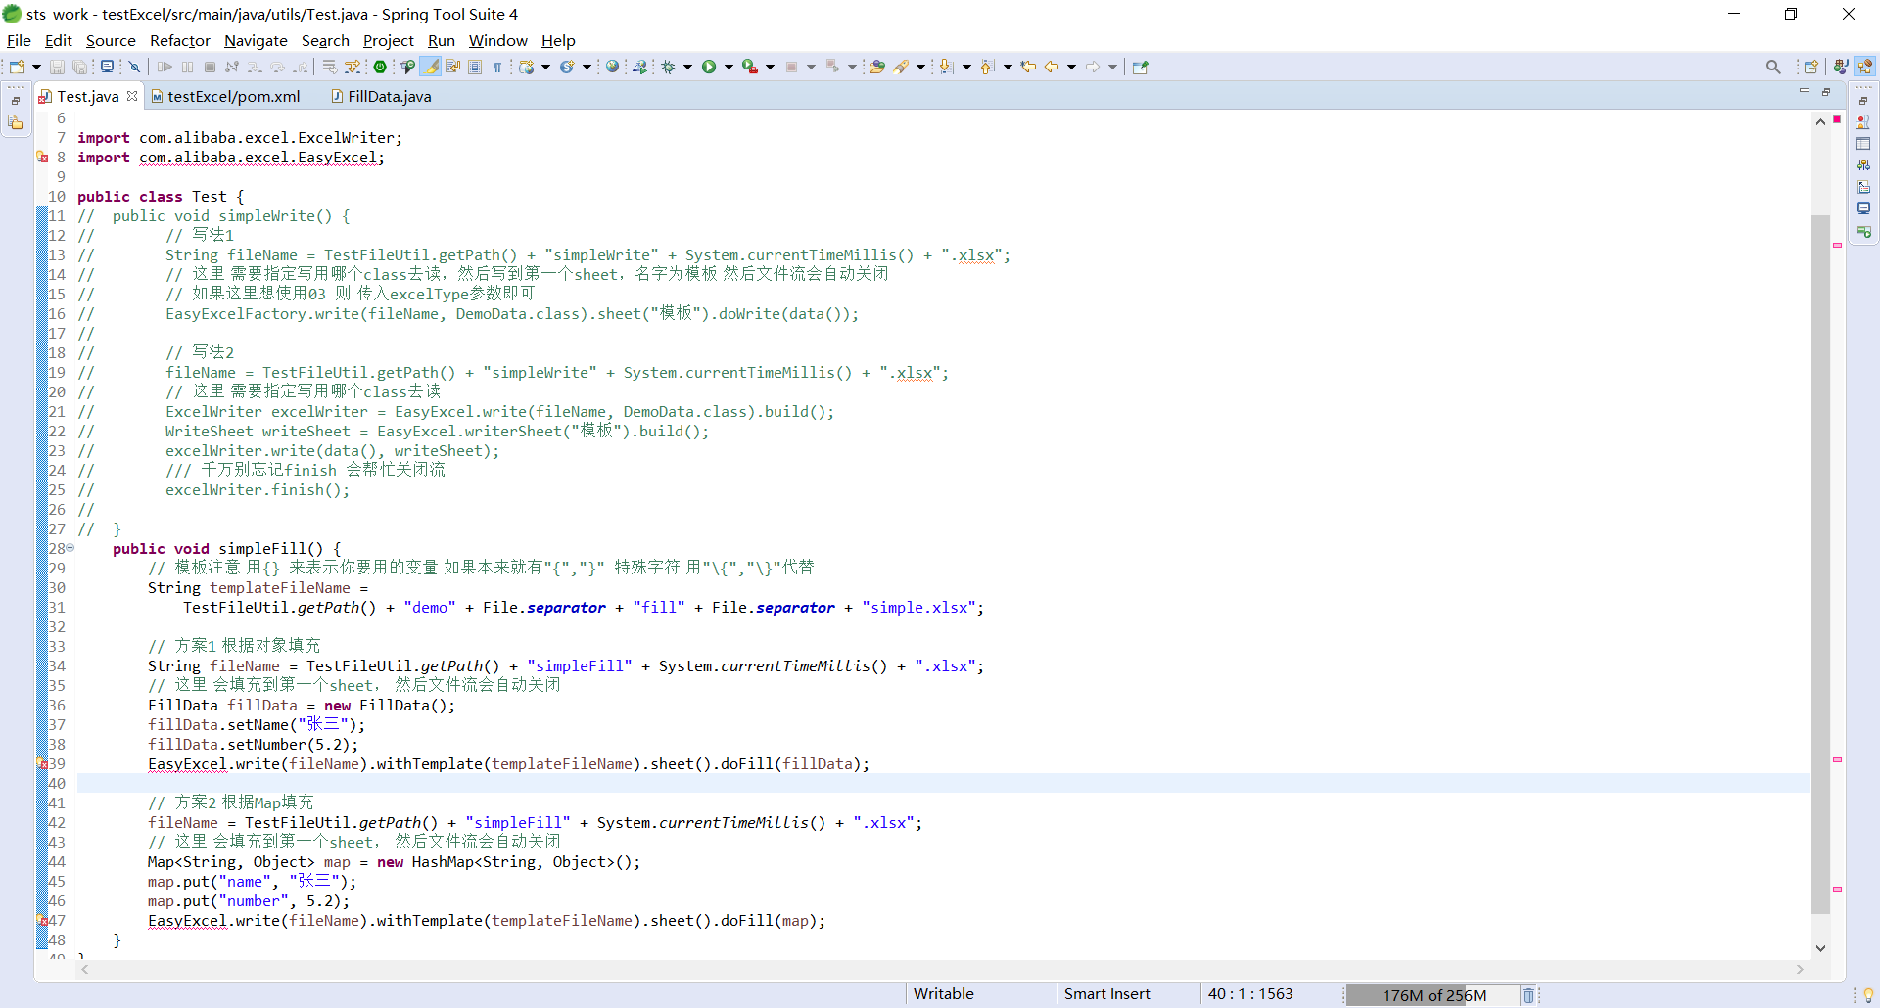Click scroll down arrow of editor
This screenshot has width=1880, height=1008.
coord(1820,947)
